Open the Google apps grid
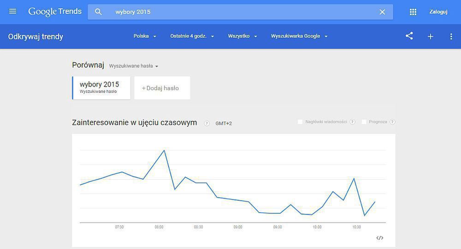This screenshot has height=249, width=461. [x=413, y=12]
